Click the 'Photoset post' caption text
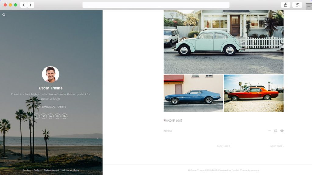Viewport: 312px width, 175px height. pyautogui.click(x=173, y=120)
